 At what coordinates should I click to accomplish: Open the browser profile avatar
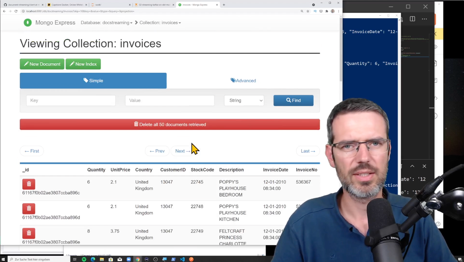[333, 11]
